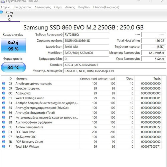Click the blue status icon of row 05
Image resolution: width=167 pixels, height=167 pixels.
(x=4, y=83)
